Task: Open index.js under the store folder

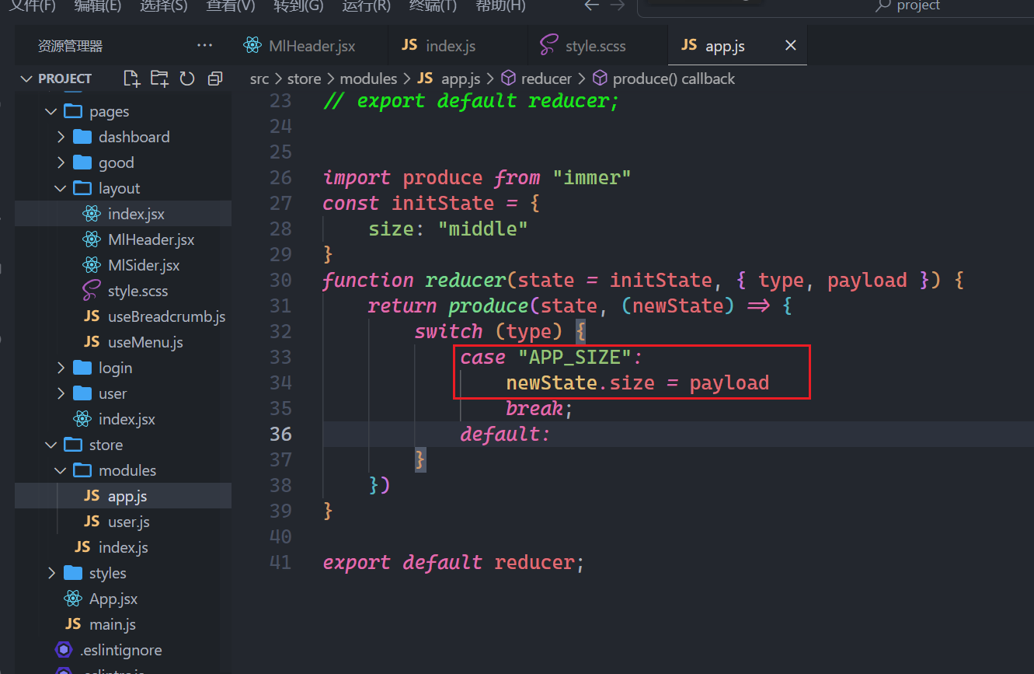Action: (123, 547)
